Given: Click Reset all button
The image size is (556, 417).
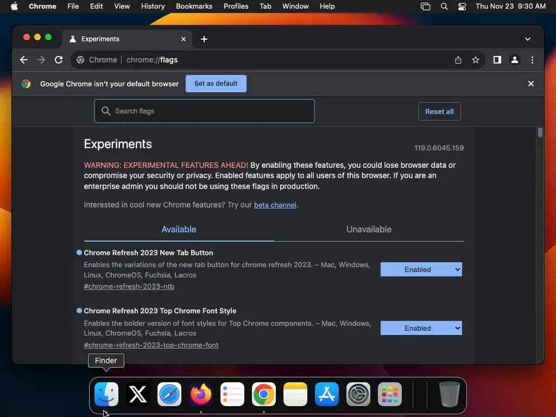Looking at the screenshot, I should 439,111.
